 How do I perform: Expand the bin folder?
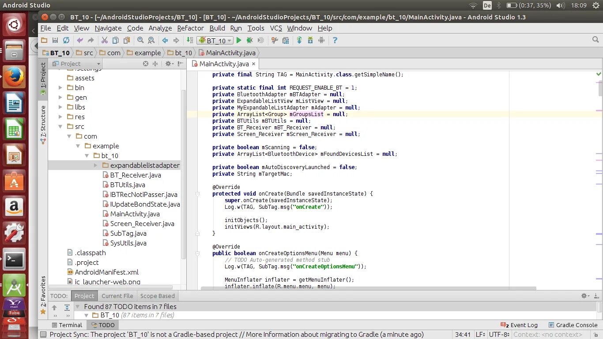click(60, 87)
